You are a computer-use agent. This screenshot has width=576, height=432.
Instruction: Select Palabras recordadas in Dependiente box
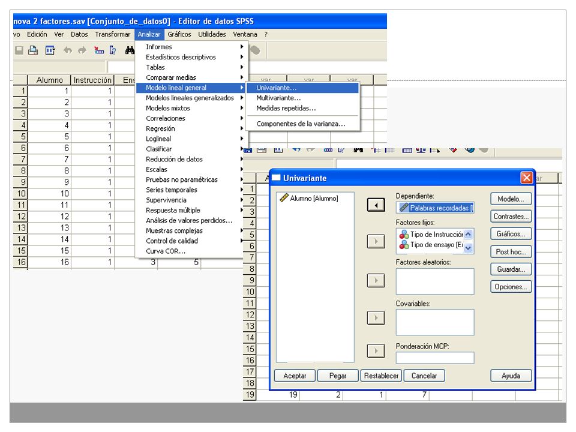point(435,208)
